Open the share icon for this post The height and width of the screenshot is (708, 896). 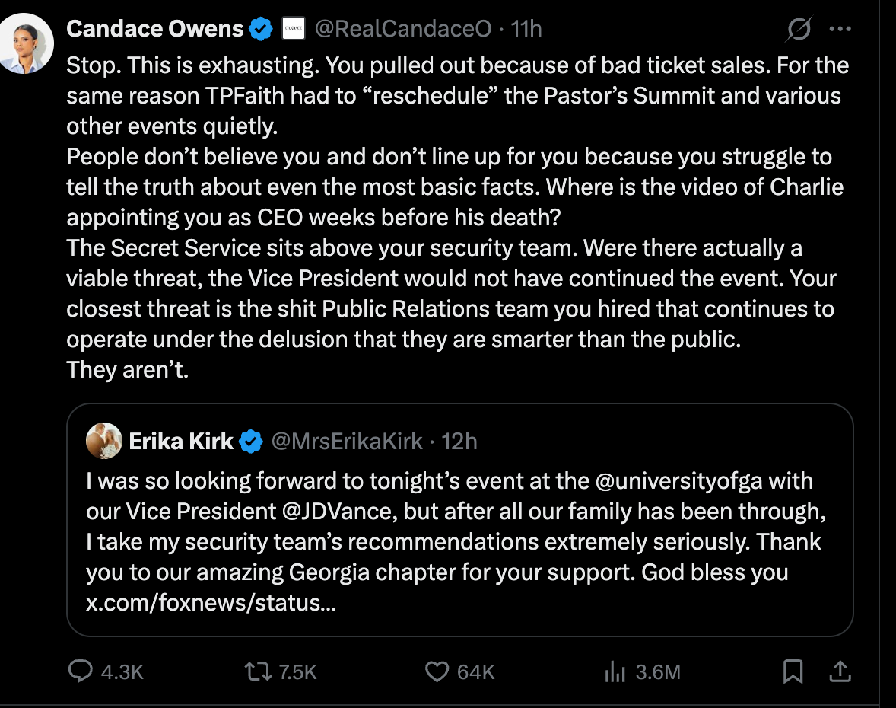[840, 672]
